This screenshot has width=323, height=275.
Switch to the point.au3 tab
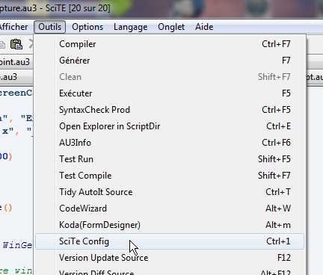[16, 62]
